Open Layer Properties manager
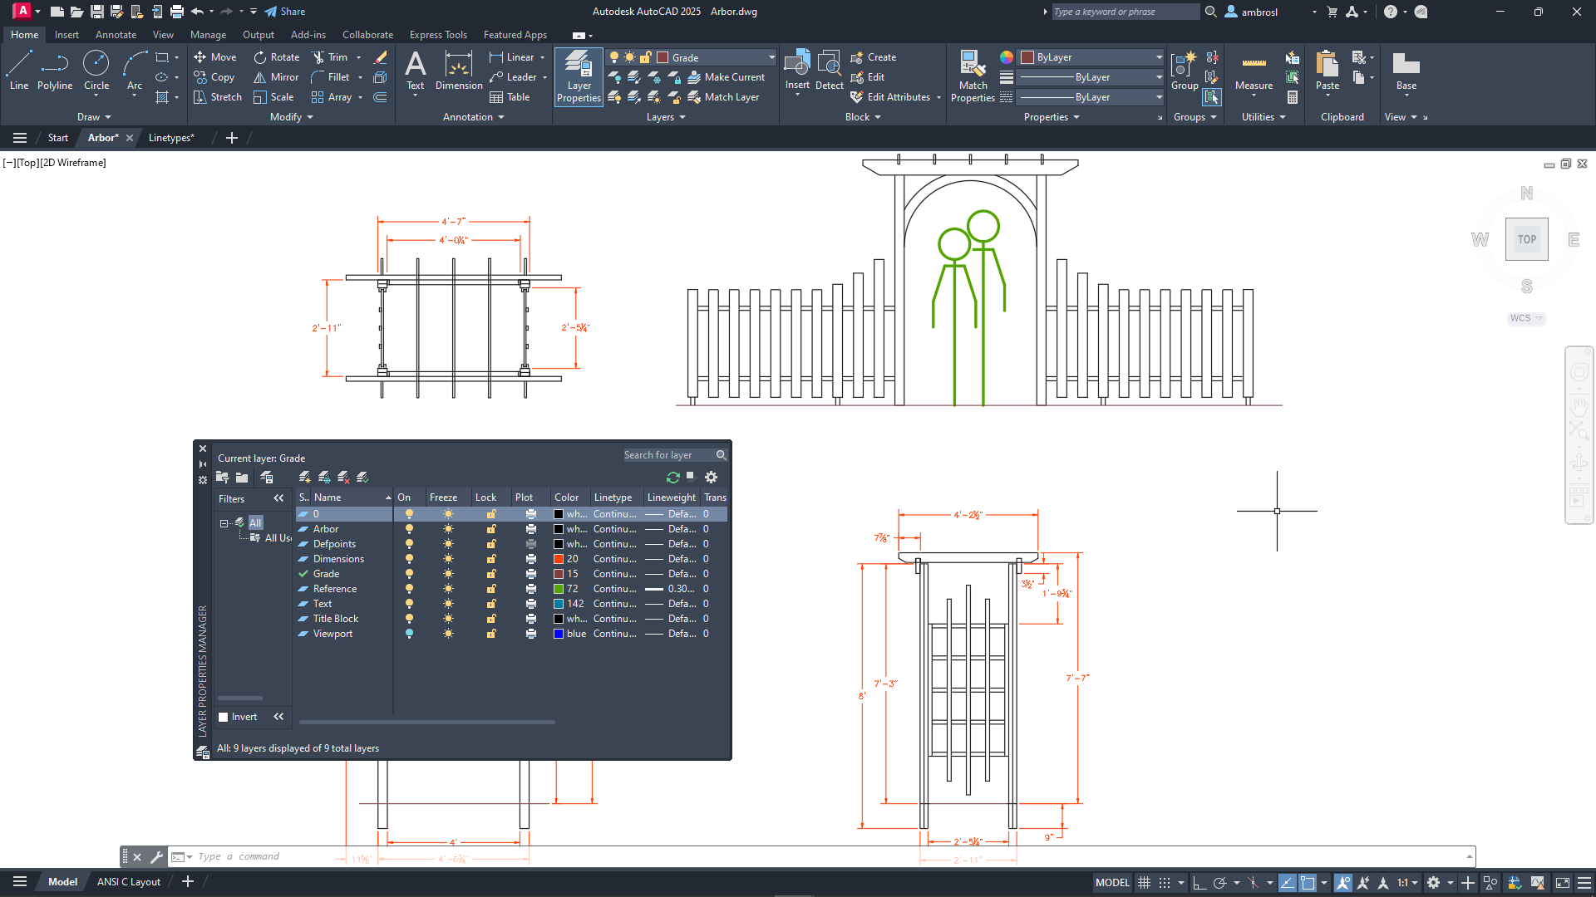This screenshot has width=1596, height=897. coord(579,76)
